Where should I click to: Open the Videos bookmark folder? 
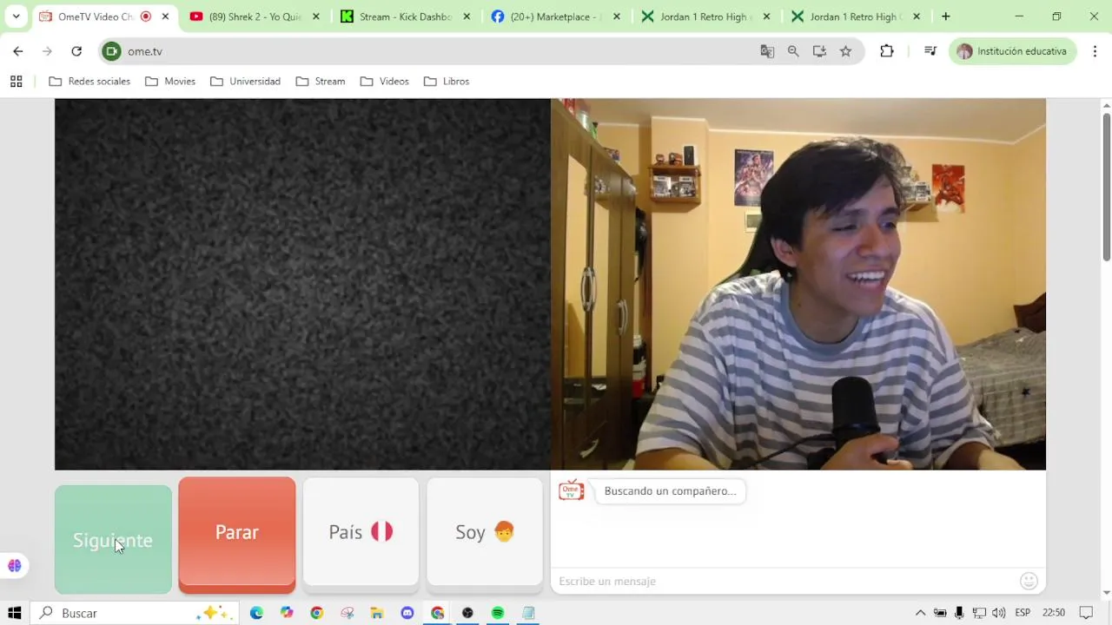point(385,82)
